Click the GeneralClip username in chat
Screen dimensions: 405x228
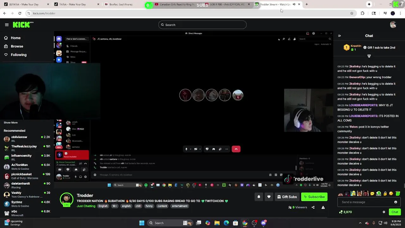click(357, 77)
